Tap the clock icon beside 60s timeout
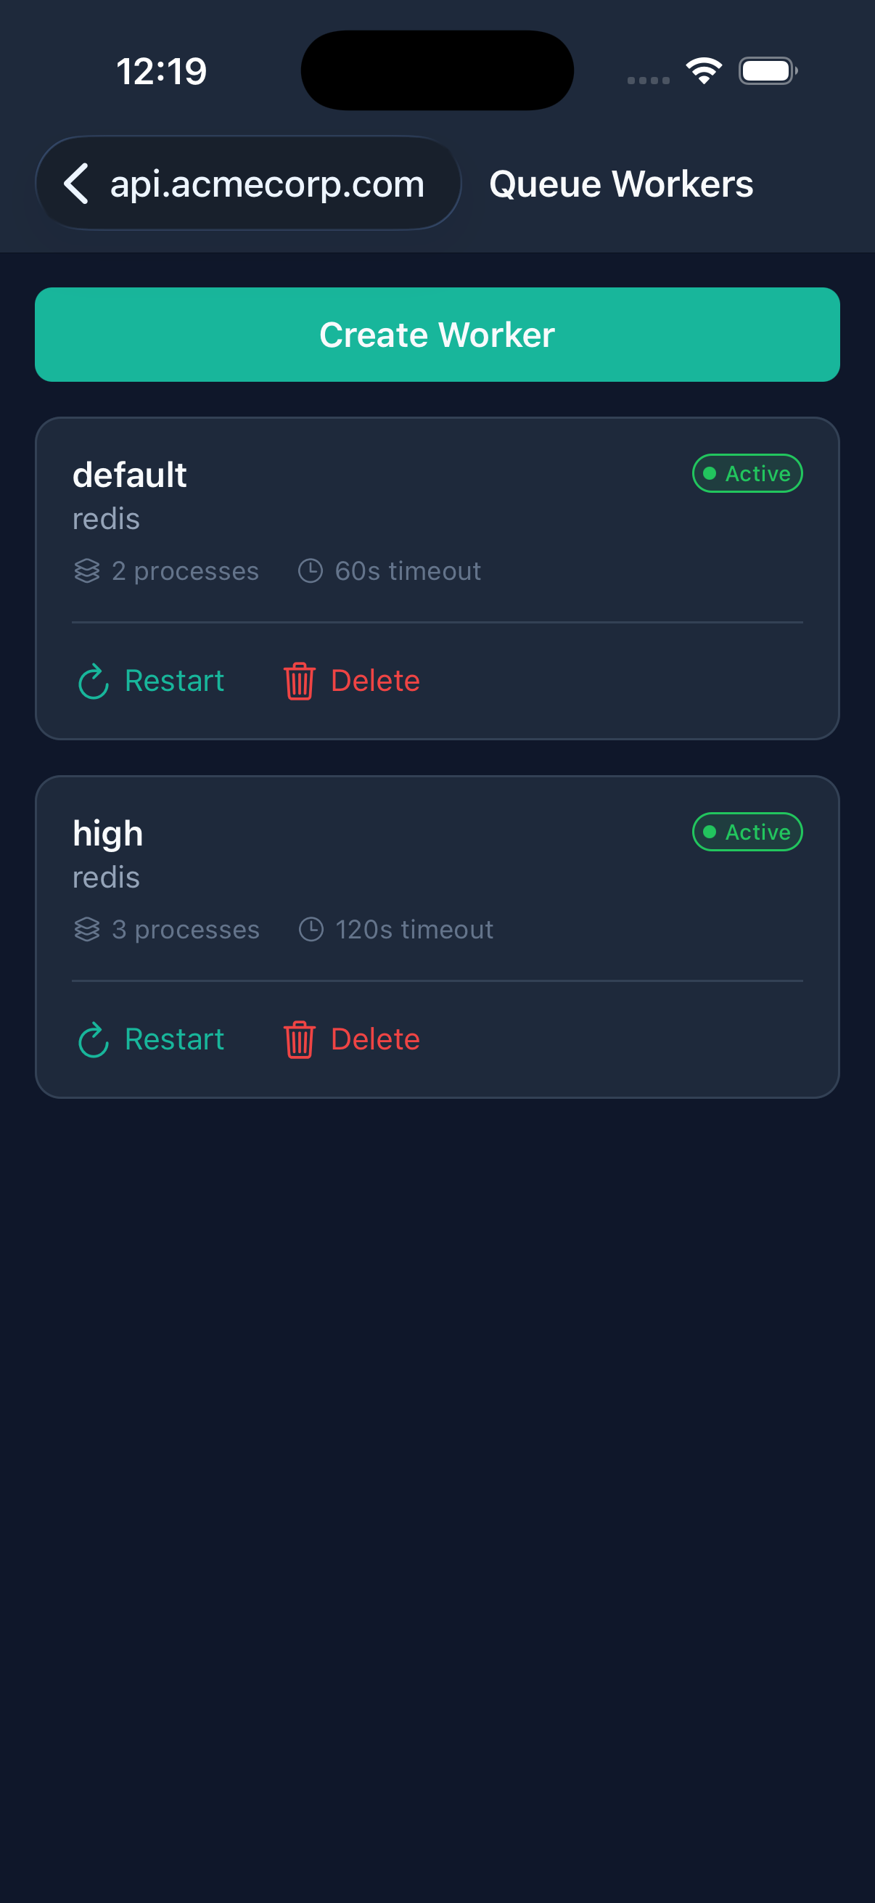This screenshot has height=1903, width=875. (310, 571)
